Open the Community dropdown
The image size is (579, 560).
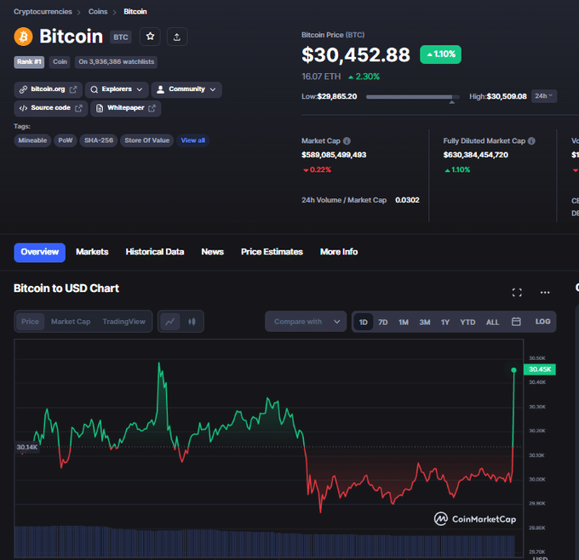tap(186, 89)
